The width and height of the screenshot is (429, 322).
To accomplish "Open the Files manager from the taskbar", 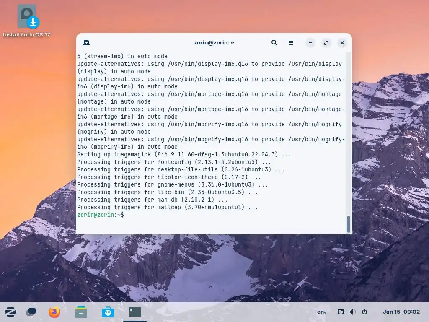I will coord(81,312).
